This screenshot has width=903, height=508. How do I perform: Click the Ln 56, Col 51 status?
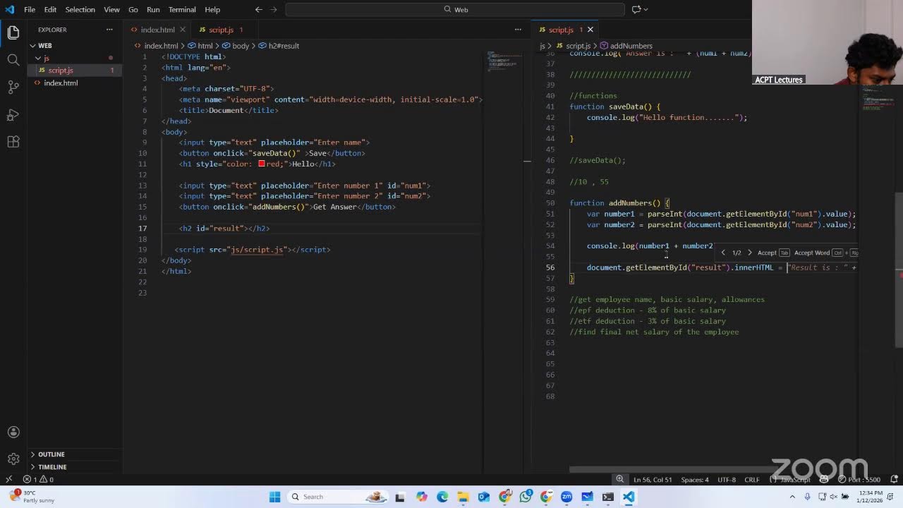(653, 480)
